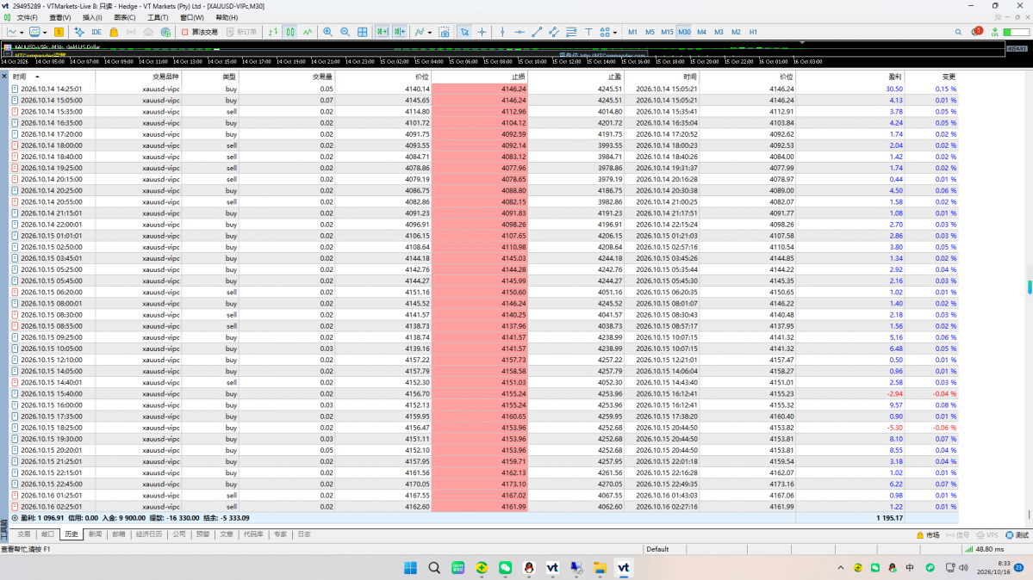Insert Fibonacci retracement lines tool

pyautogui.click(x=571, y=32)
